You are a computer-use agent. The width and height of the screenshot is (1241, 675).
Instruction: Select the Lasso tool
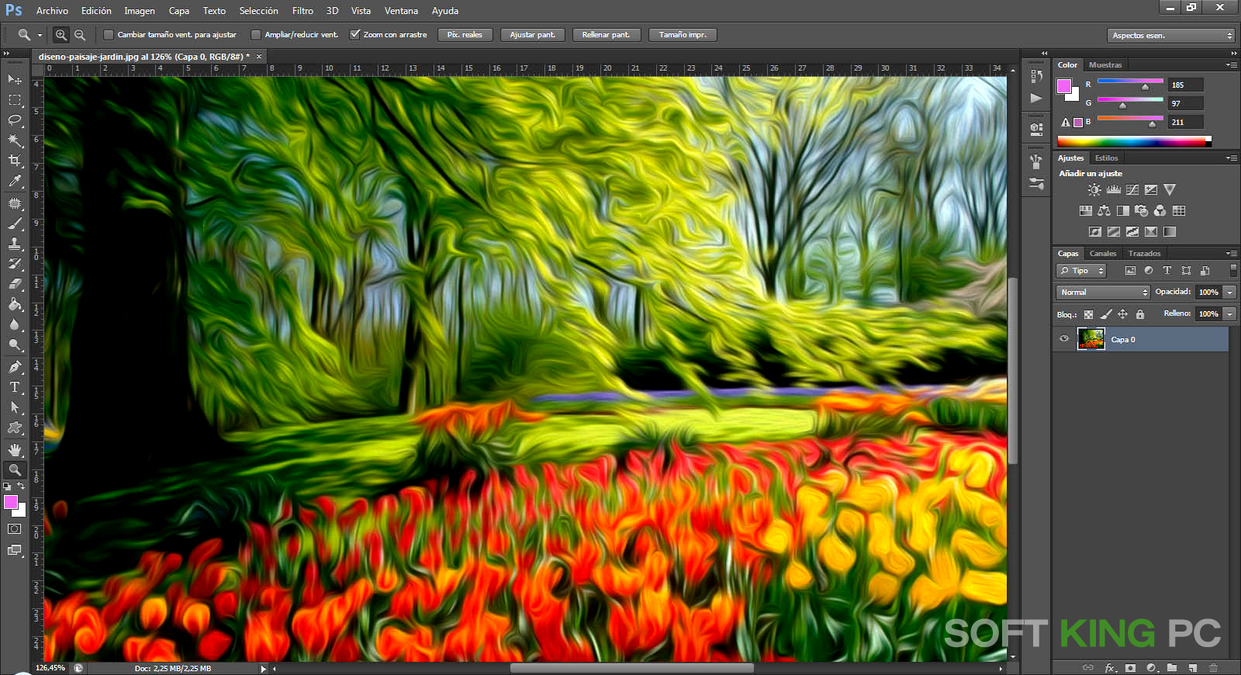15,120
